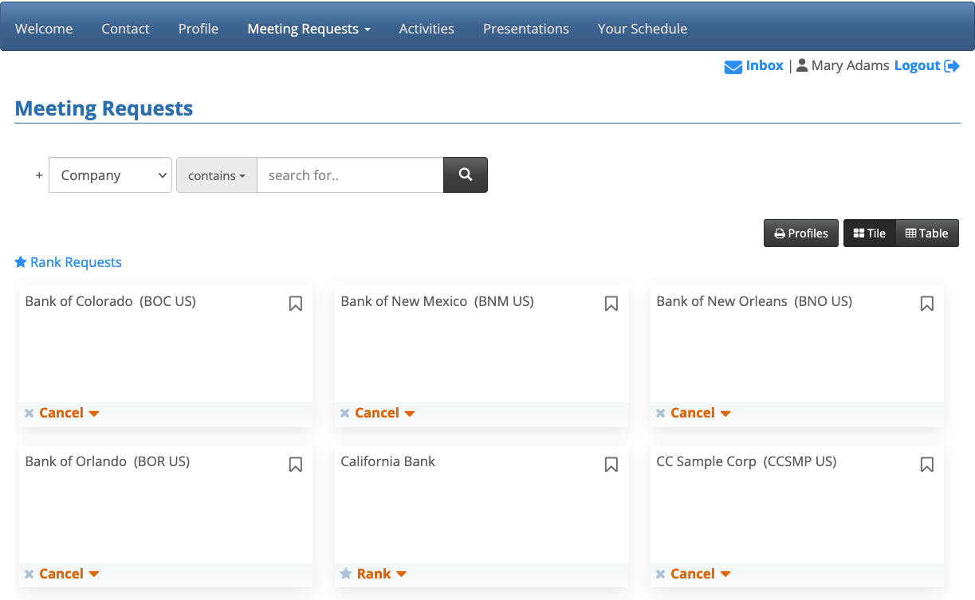Screen dimensions: 975x600
Task: Toggle bookmark on California Bank tile
Action: [611, 464]
